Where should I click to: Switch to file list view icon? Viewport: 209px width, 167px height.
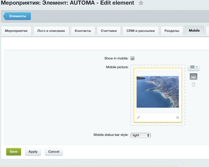click(194, 85)
